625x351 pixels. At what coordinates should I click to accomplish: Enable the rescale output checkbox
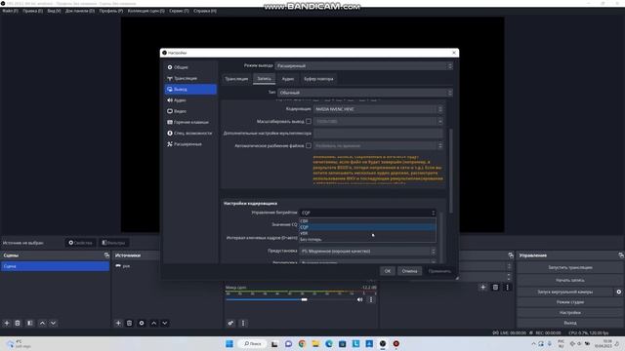(x=309, y=121)
